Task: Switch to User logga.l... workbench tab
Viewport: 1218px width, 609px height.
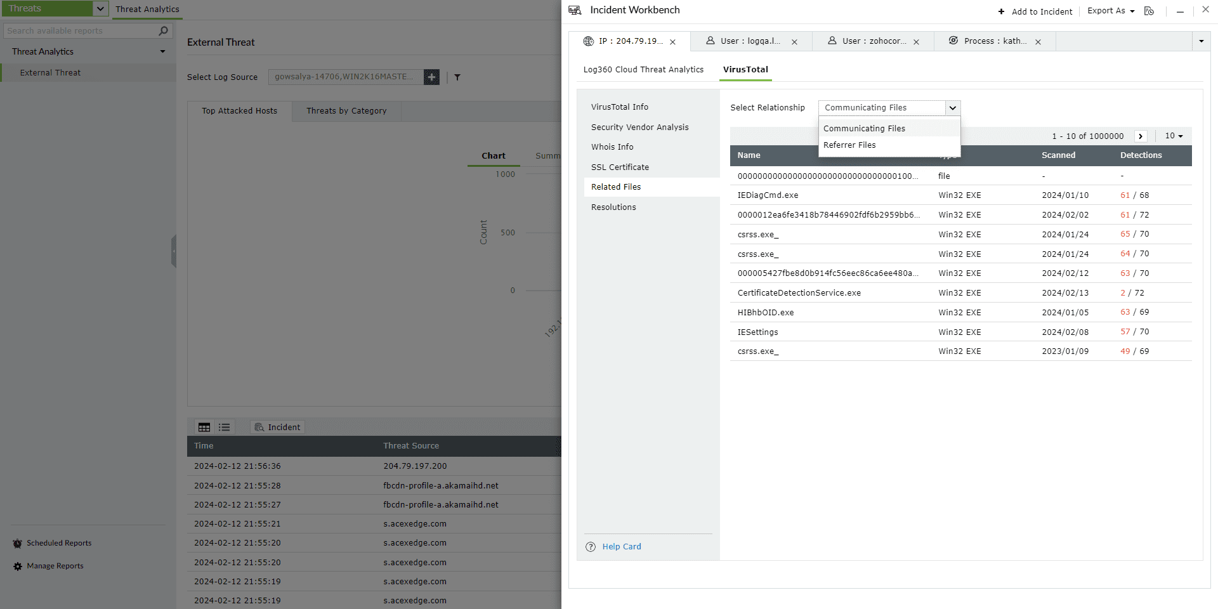Action: coord(751,41)
